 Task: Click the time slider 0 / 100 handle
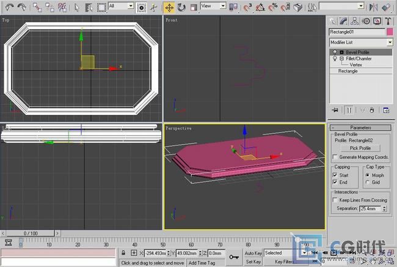31,233
